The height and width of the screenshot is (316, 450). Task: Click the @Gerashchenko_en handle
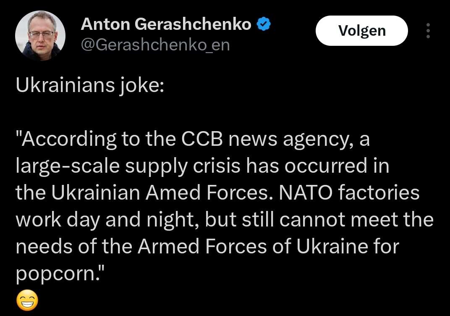[x=155, y=45]
